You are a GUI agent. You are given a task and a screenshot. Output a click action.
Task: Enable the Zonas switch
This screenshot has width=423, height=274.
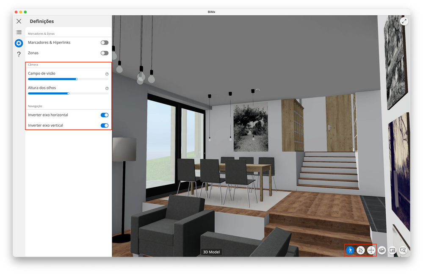(105, 53)
